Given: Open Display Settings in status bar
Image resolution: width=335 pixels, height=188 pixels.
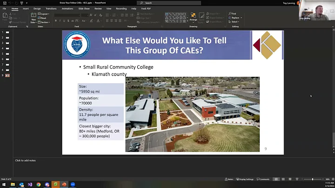Looking at the screenshot, I should (x=245, y=179).
